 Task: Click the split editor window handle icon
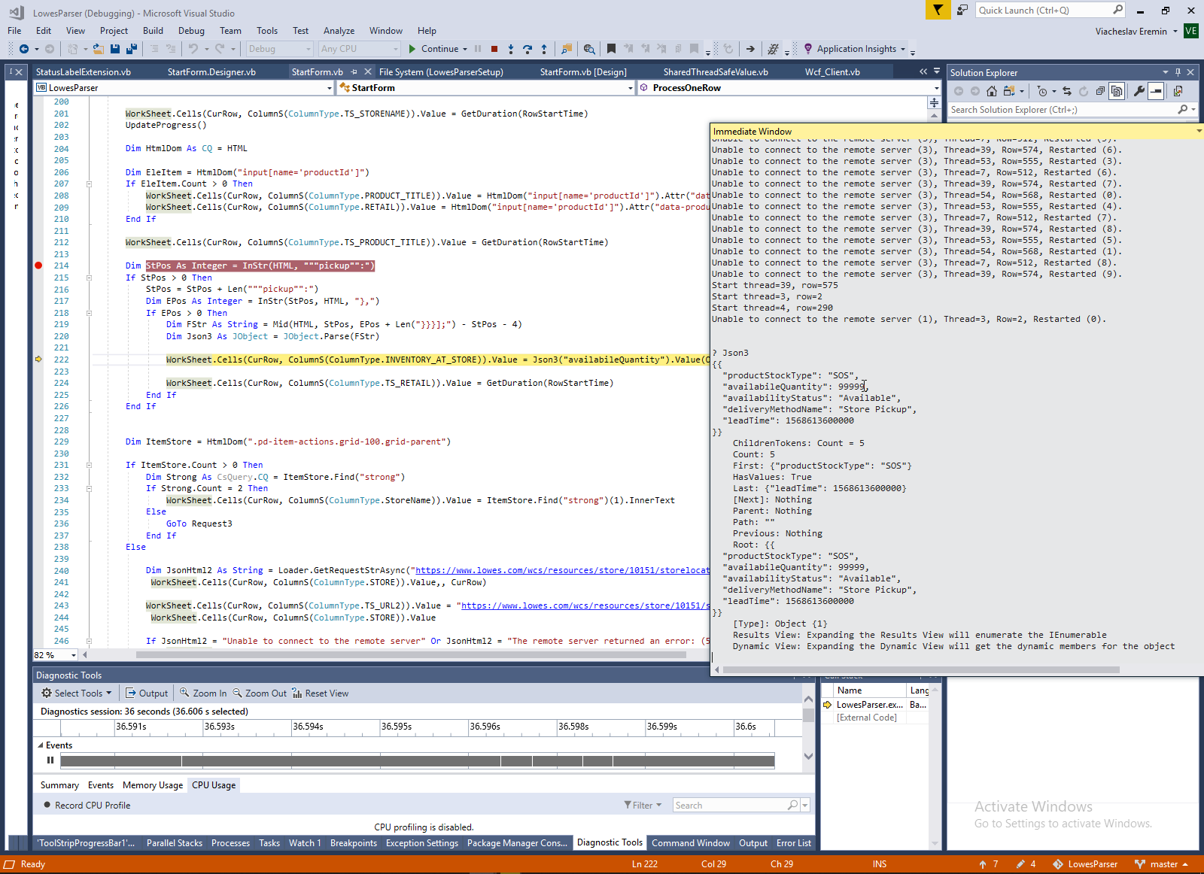tap(934, 102)
